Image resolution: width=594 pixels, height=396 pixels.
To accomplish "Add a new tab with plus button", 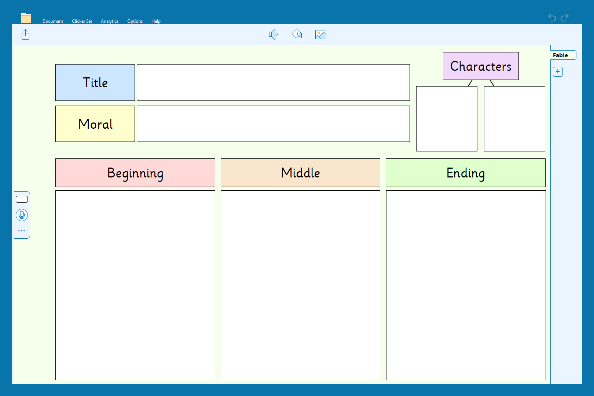I will (558, 72).
